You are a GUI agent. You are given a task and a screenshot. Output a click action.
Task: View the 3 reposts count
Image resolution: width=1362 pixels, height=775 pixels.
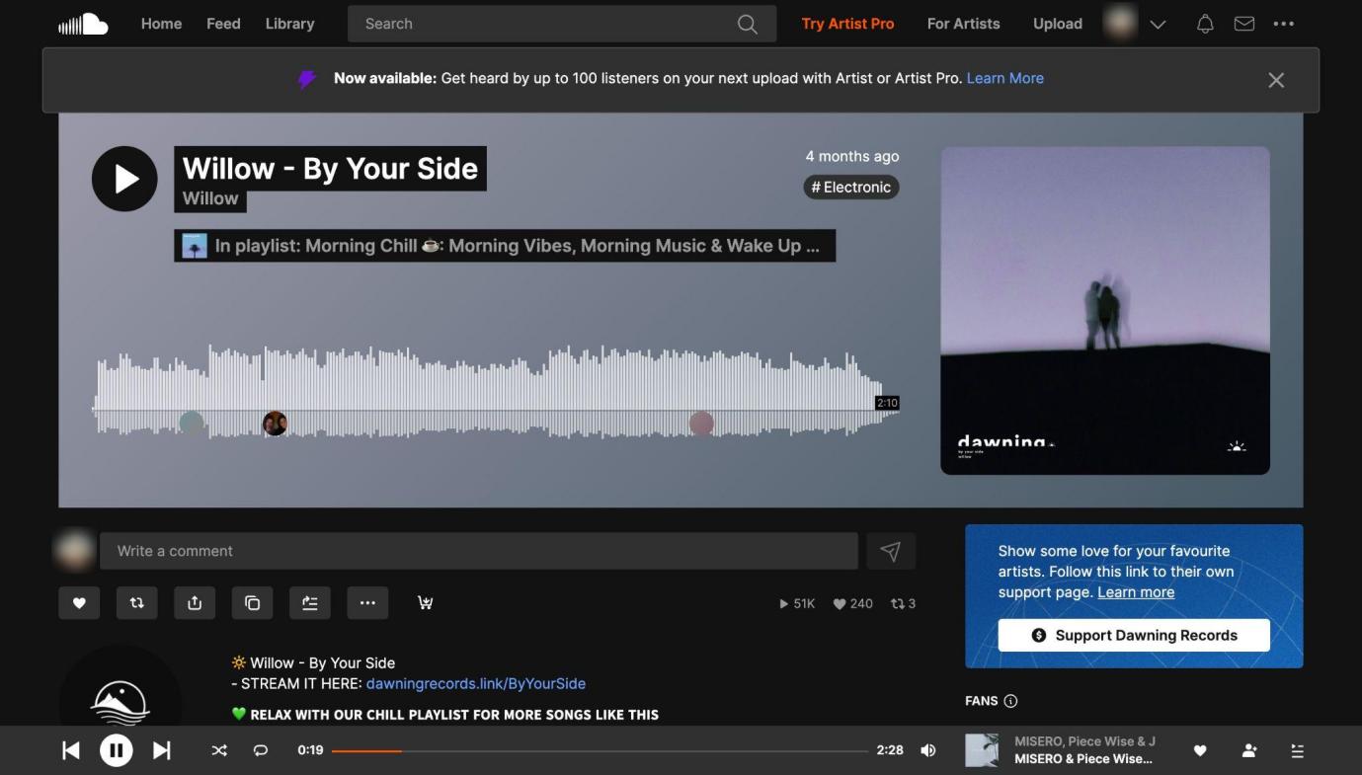(x=903, y=603)
